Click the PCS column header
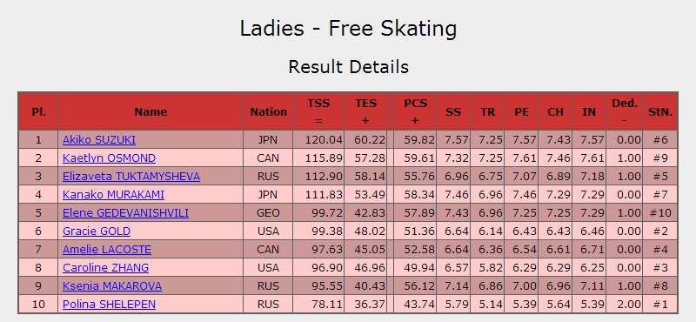This screenshot has width=696, height=322. 415,111
